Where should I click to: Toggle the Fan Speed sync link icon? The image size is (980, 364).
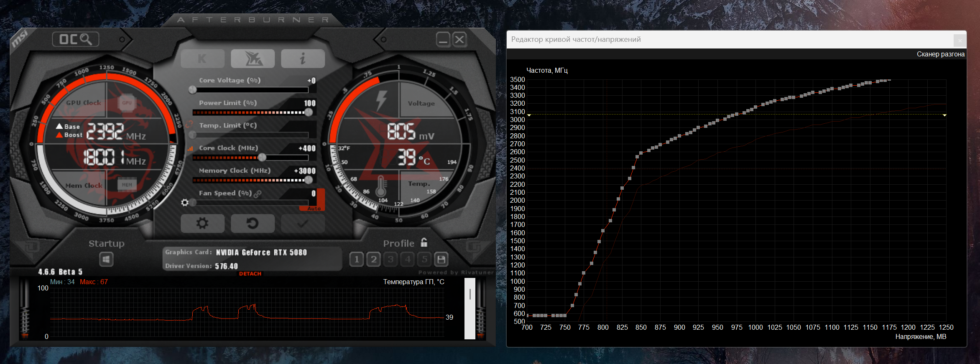tap(258, 193)
